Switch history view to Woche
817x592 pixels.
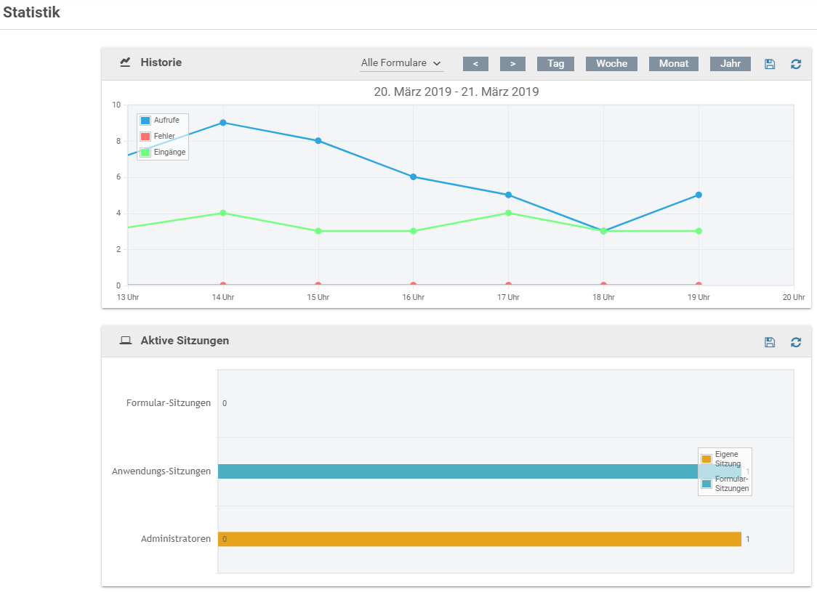pos(611,64)
